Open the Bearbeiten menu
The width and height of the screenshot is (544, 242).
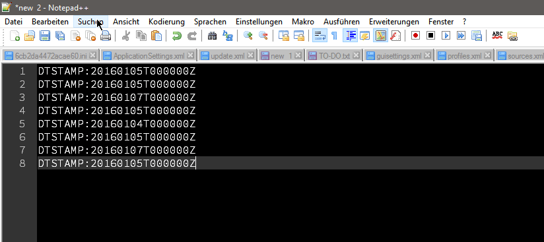click(x=50, y=22)
